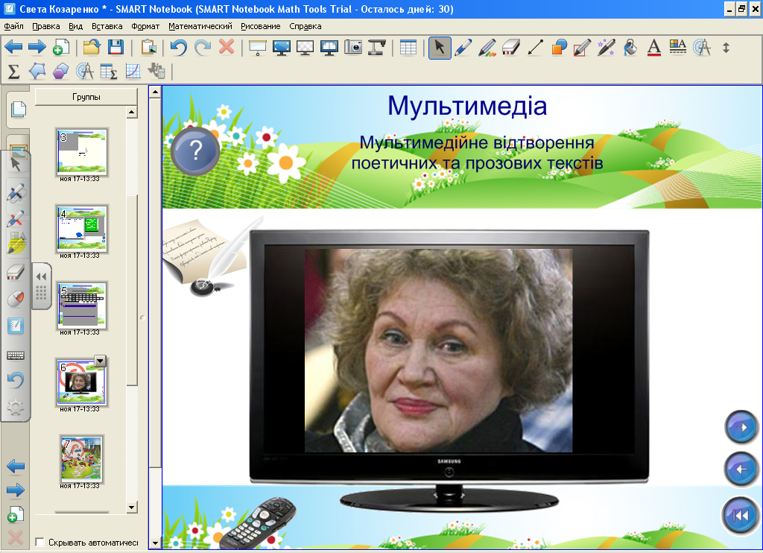Select the Line tool
Image resolution: width=763 pixels, height=553 pixels.
pyautogui.click(x=535, y=48)
